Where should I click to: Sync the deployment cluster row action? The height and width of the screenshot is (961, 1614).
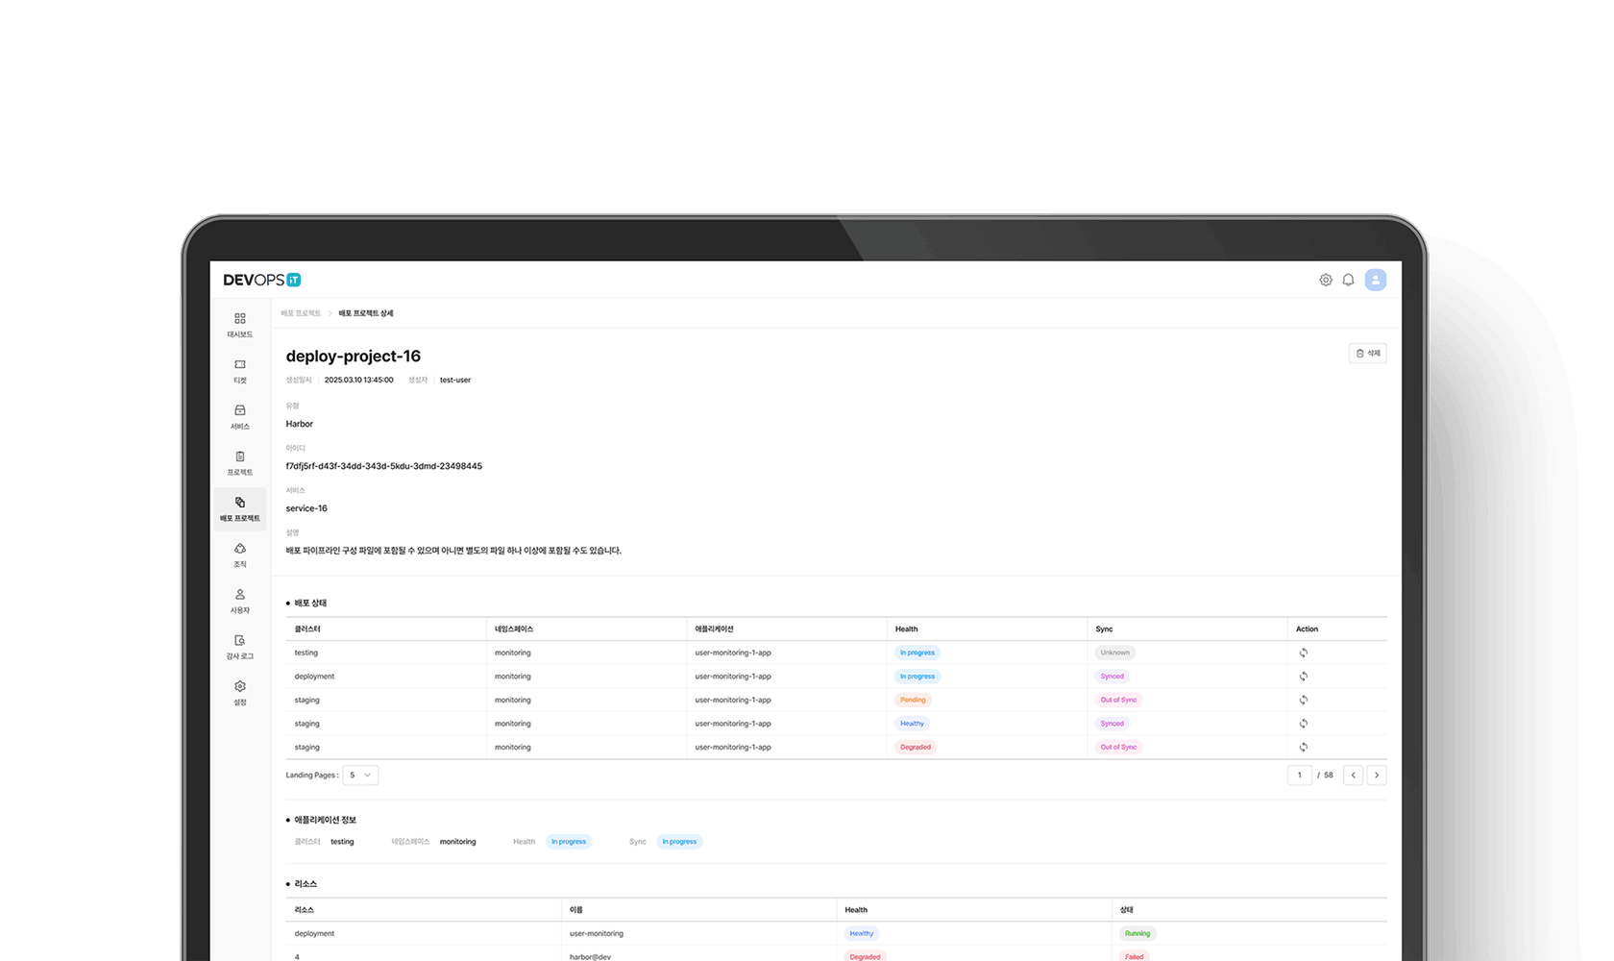click(1304, 677)
